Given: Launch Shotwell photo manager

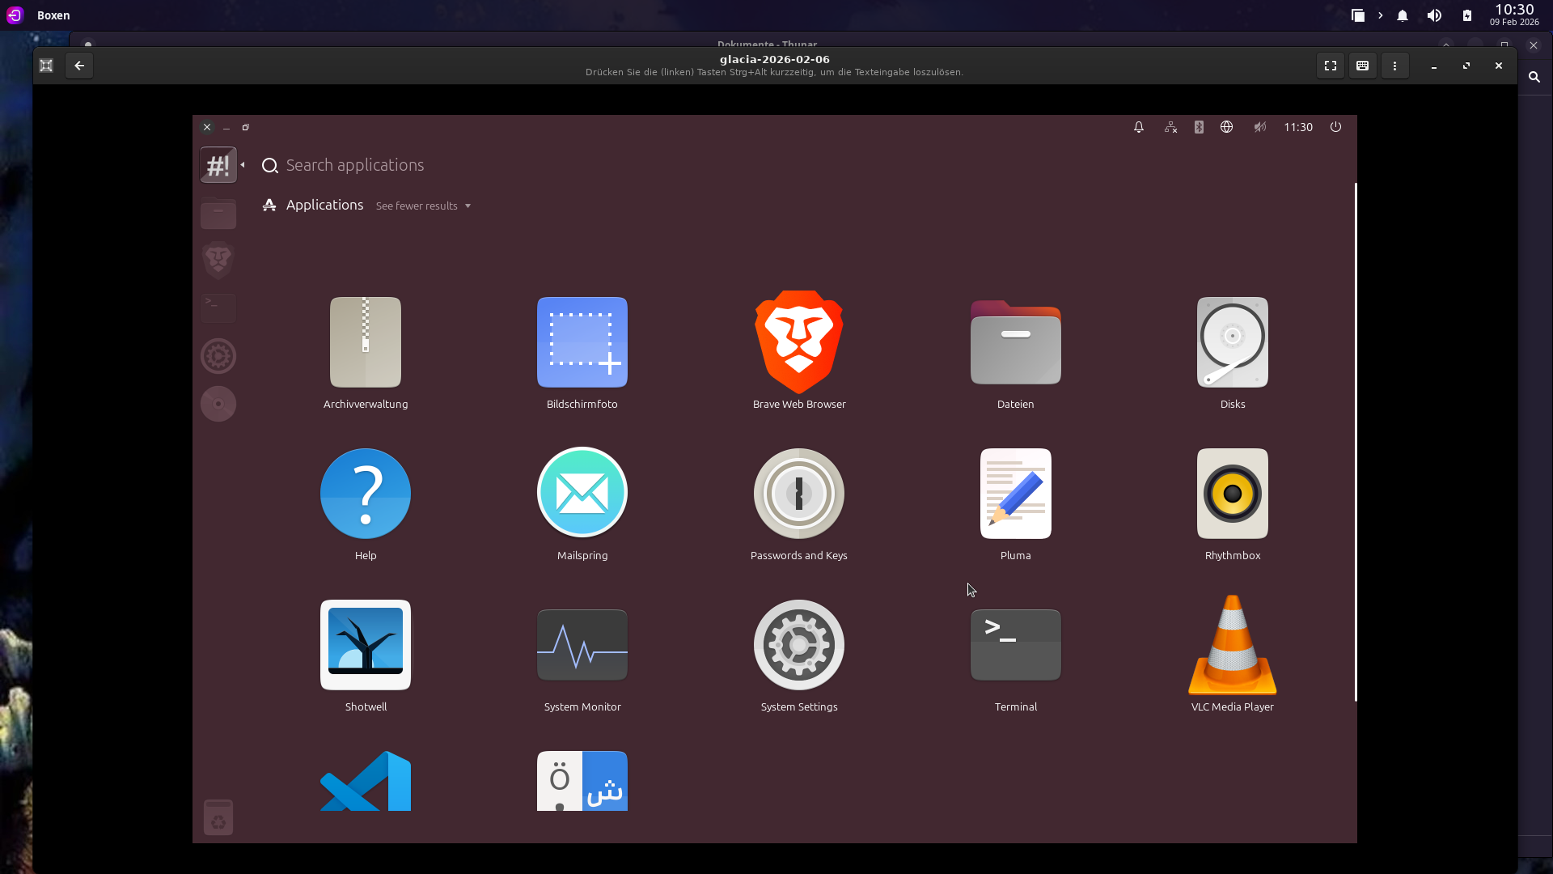Looking at the screenshot, I should coord(366,645).
